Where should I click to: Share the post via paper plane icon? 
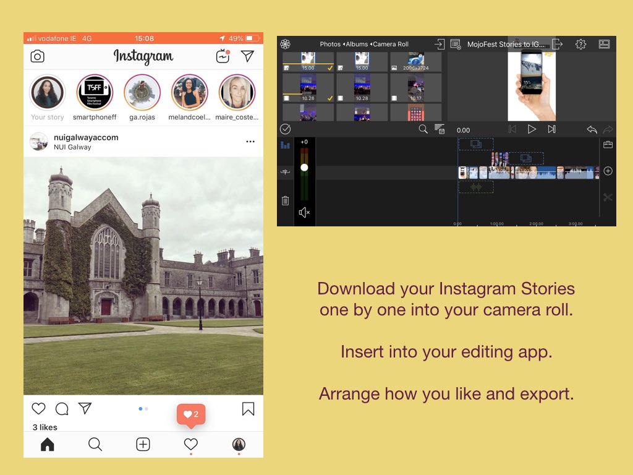pyautogui.click(x=85, y=408)
